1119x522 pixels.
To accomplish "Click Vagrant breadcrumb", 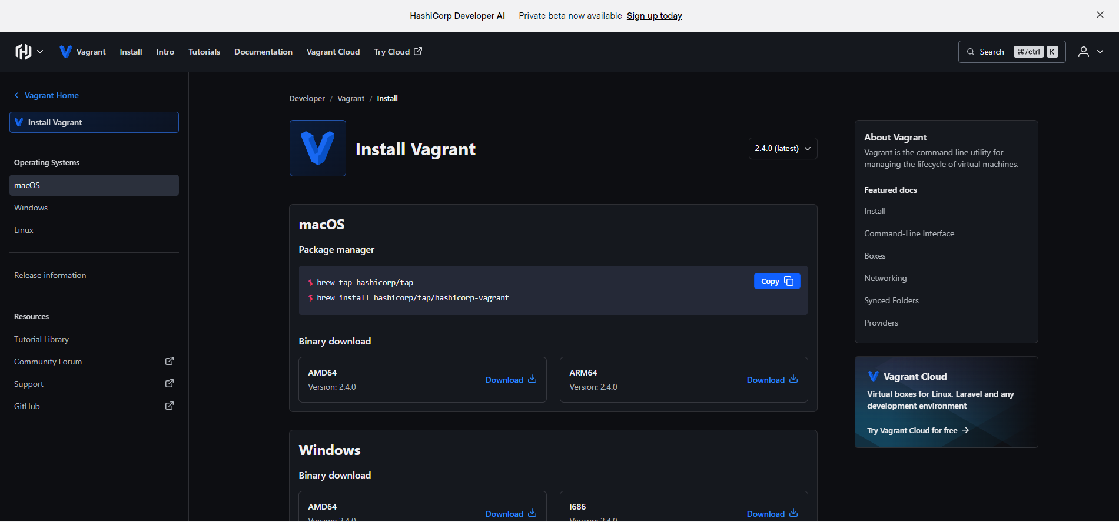I will (x=351, y=98).
